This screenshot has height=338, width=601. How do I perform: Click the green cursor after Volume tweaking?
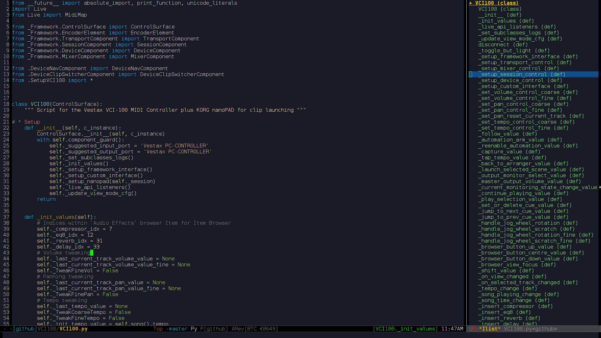point(91,253)
